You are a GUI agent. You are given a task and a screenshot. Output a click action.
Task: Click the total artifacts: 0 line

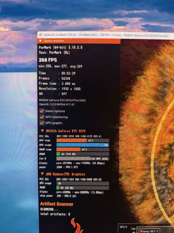pos(55,214)
